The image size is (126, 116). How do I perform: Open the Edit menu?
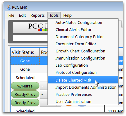tap(22, 16)
